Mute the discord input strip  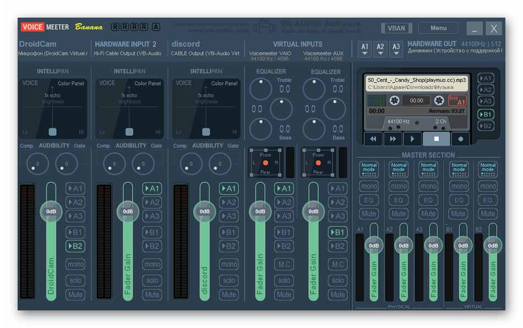point(229,294)
